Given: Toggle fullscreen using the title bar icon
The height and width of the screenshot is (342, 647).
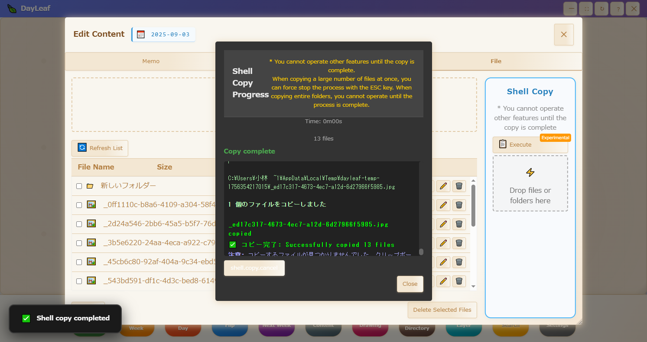Looking at the screenshot, I should pos(586,9).
